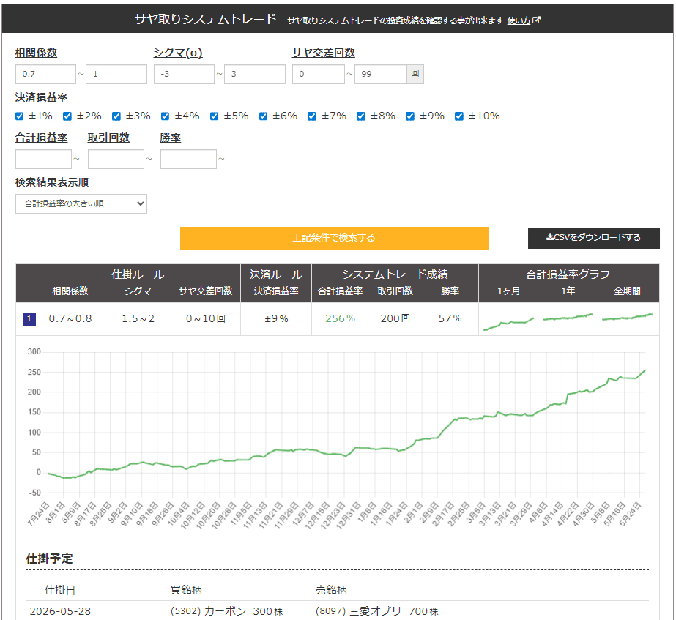
Task: Click the 1ヶ月 graph column header
Action: coord(509,291)
